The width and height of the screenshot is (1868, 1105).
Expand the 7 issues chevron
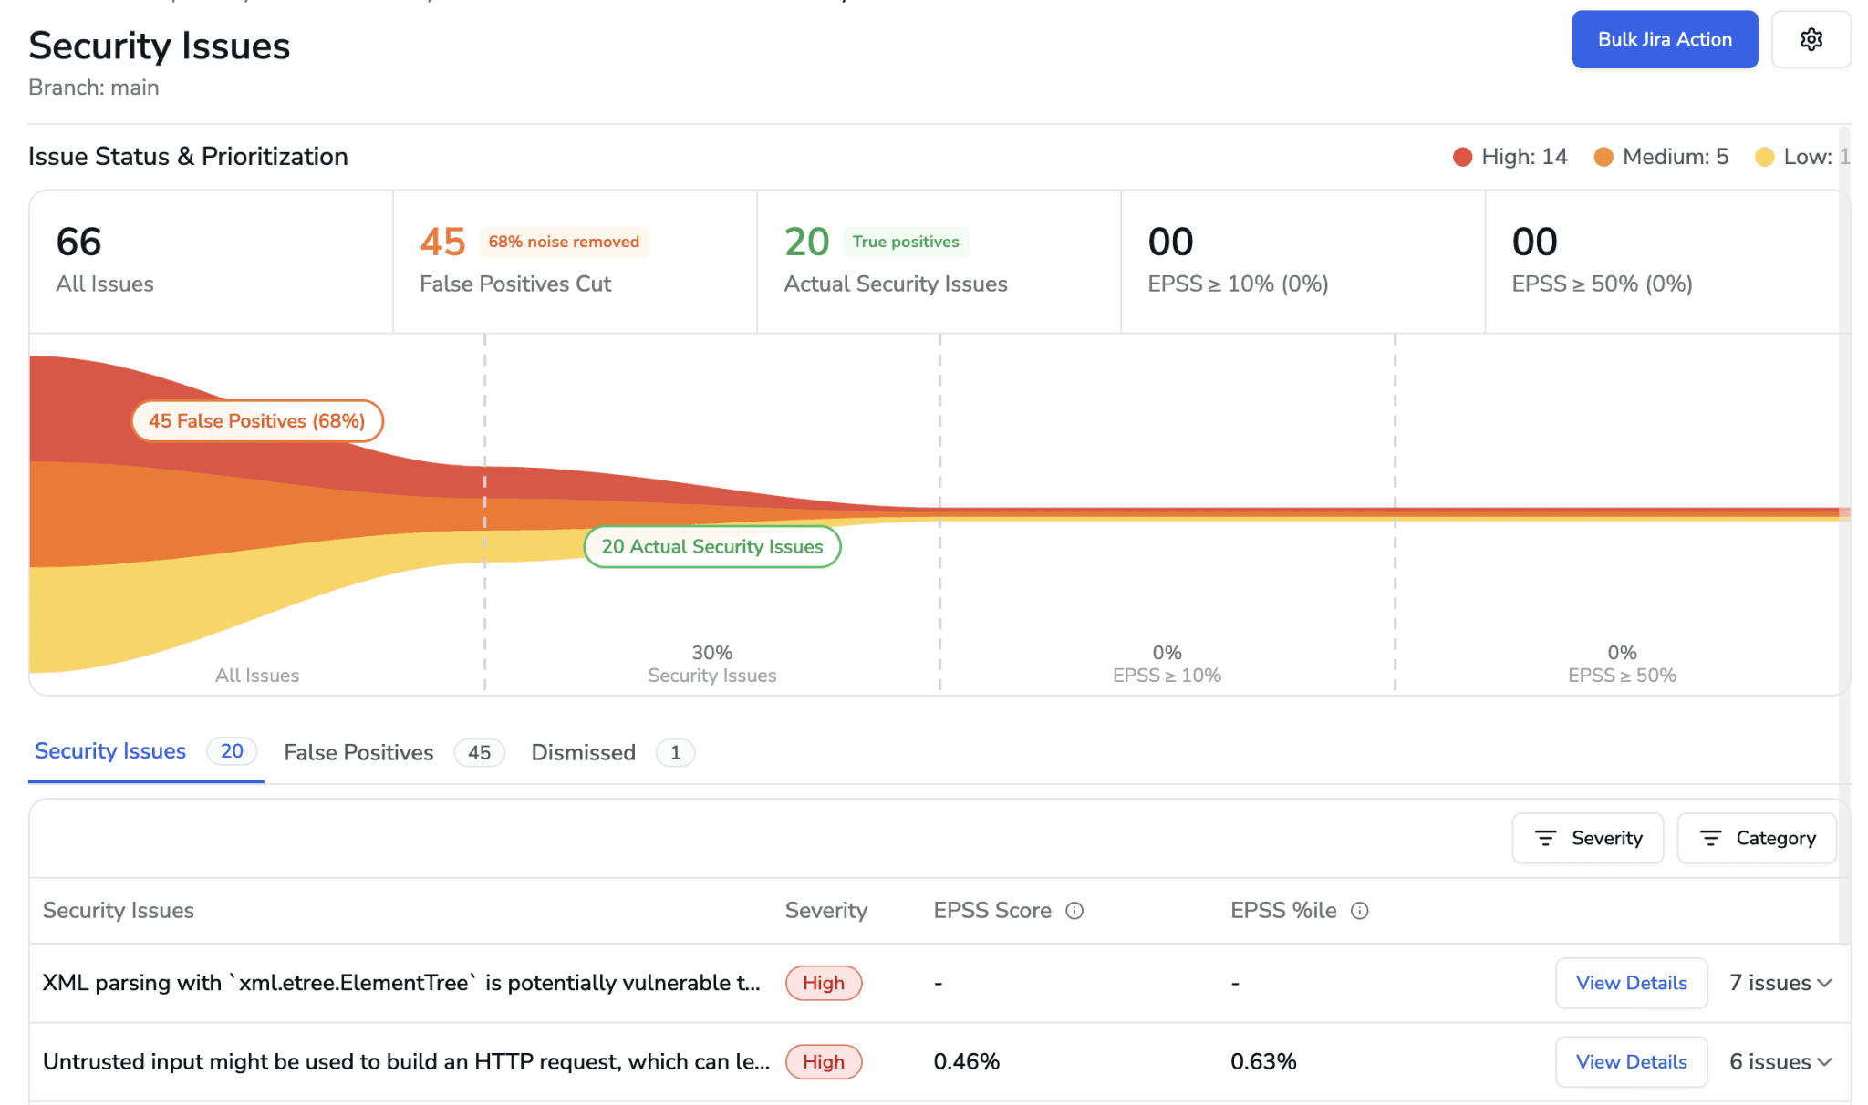[1824, 983]
